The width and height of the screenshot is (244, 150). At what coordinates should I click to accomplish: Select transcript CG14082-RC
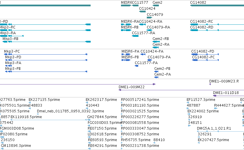202,22
